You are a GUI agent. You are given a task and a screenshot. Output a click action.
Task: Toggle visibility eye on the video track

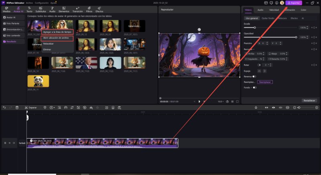tap(9, 143)
